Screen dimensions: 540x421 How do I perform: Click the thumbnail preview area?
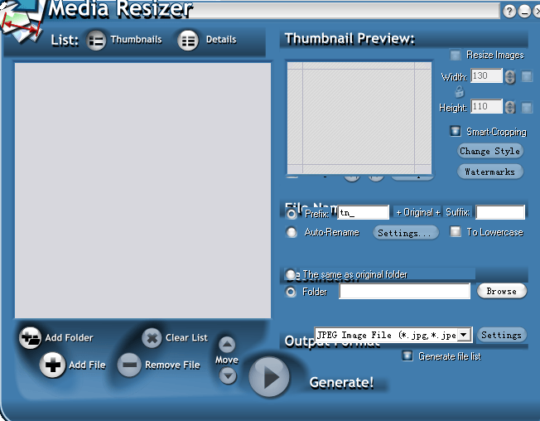[x=359, y=118]
